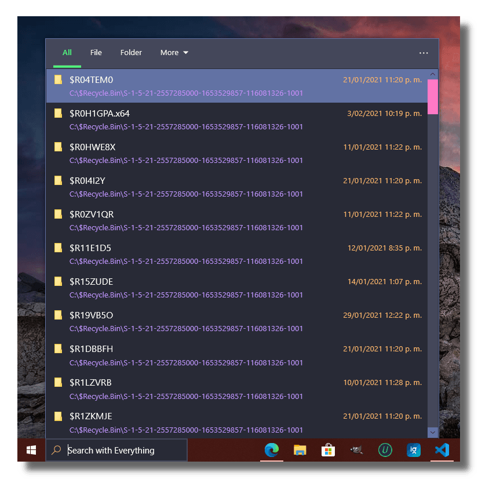This screenshot has width=478, height=479.
Task: Select the $R0I4I2Y result name
Action: [x=87, y=180]
